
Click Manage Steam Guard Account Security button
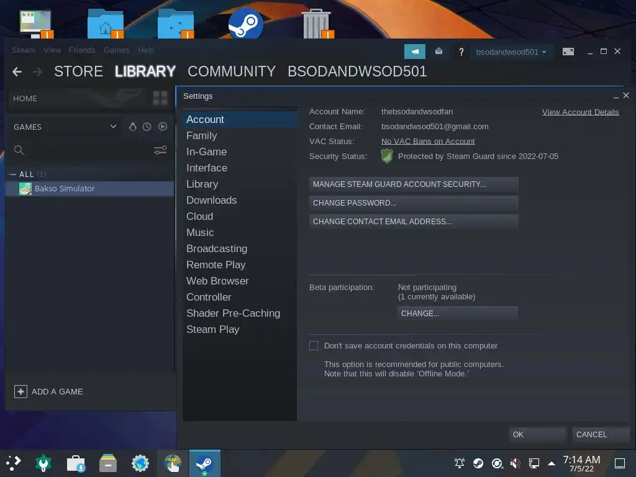click(414, 184)
